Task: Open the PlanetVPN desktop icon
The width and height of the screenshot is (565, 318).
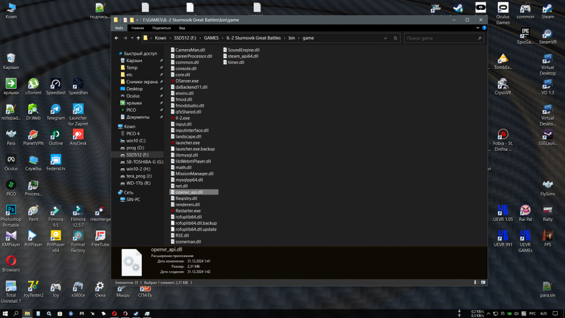Action: click(x=33, y=137)
